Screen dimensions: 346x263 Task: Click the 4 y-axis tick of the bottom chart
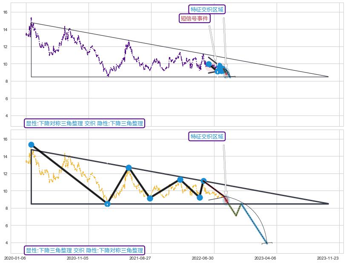coord(17,243)
